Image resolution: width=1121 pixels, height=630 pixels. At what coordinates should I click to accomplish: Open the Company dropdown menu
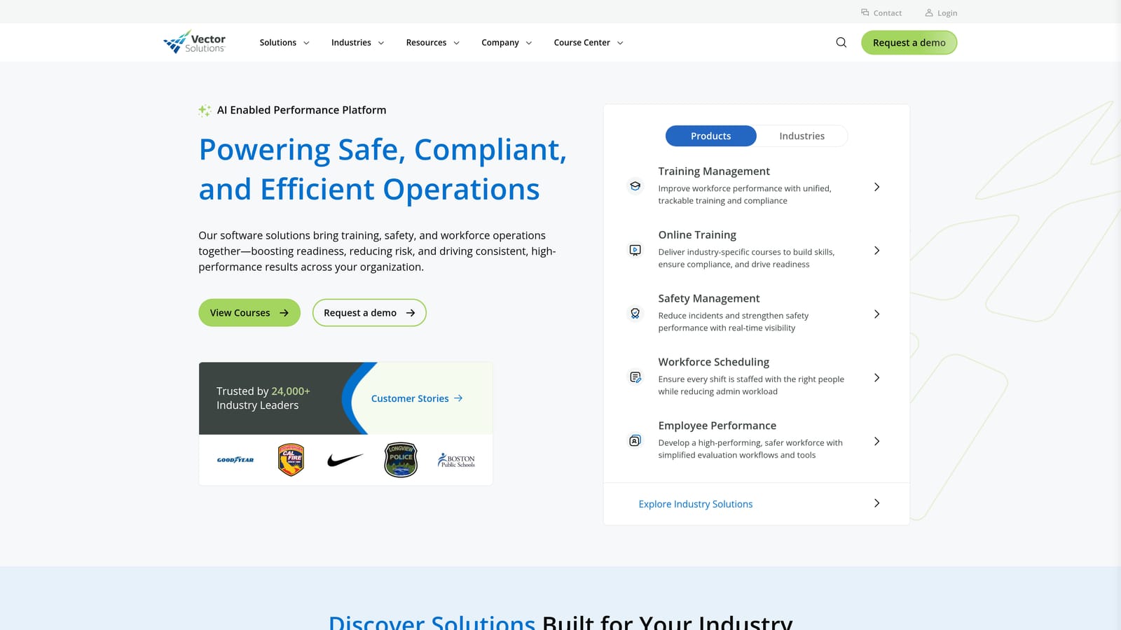(507, 43)
